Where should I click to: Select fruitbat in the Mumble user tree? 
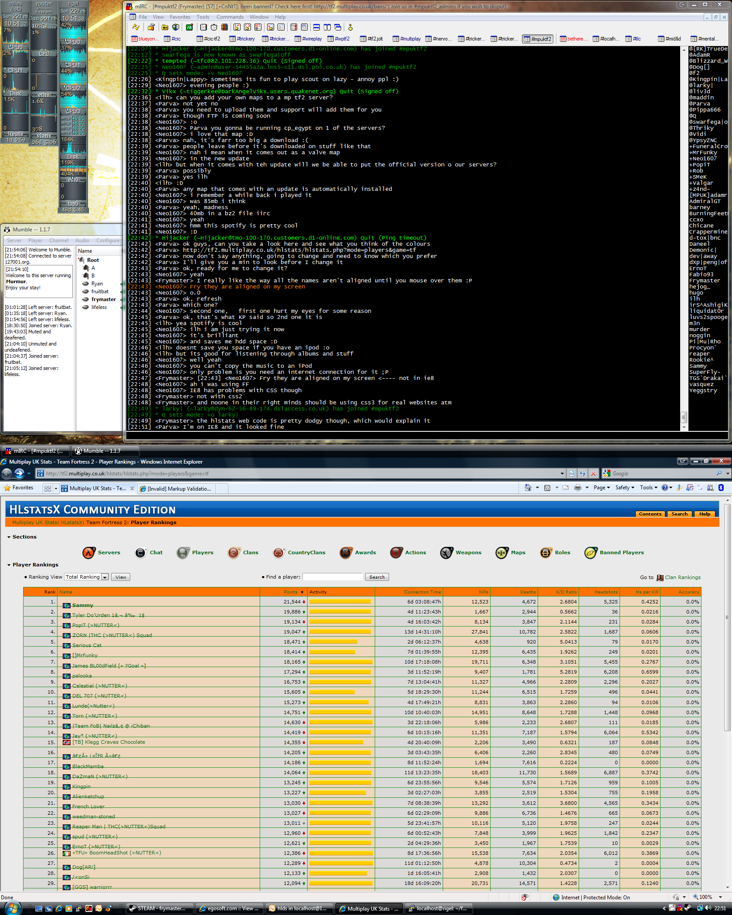[x=100, y=291]
